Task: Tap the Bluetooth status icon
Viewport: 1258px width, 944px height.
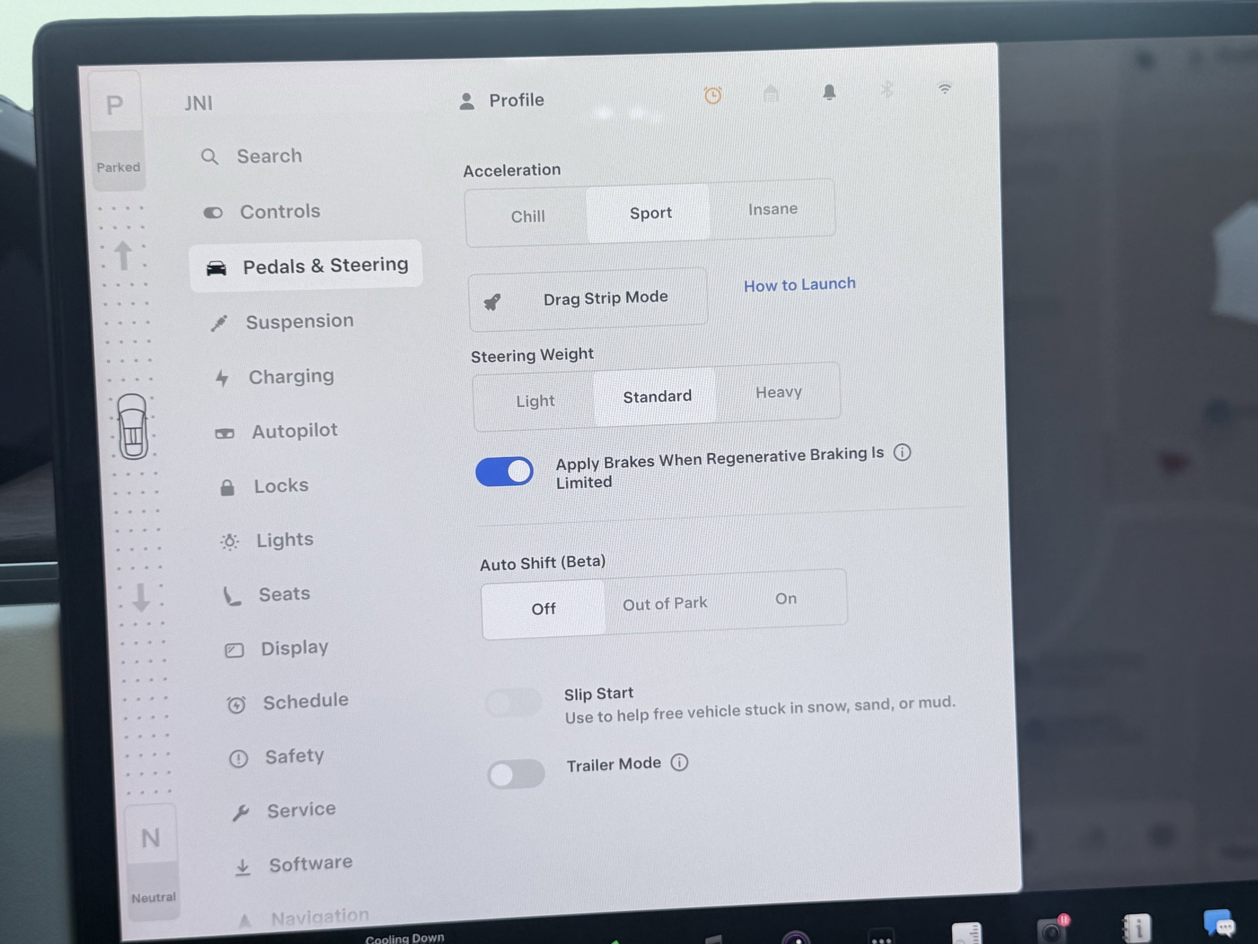Action: coord(886,90)
